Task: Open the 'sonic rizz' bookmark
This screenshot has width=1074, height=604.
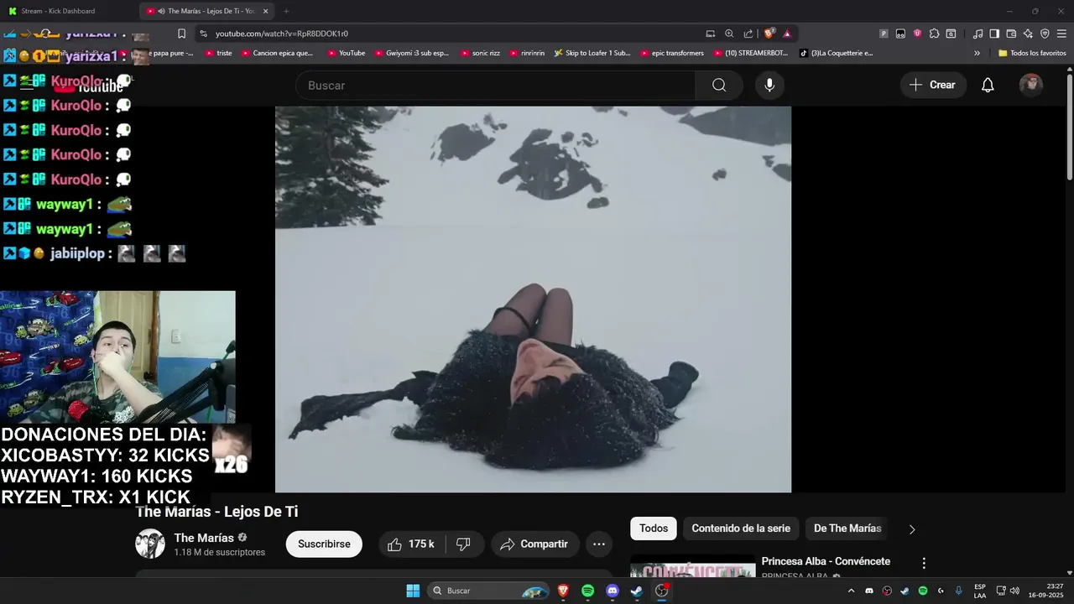Action: click(x=480, y=53)
